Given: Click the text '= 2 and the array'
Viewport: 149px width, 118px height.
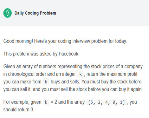Looking at the screenshot, I should pyautogui.click(x=68, y=102).
